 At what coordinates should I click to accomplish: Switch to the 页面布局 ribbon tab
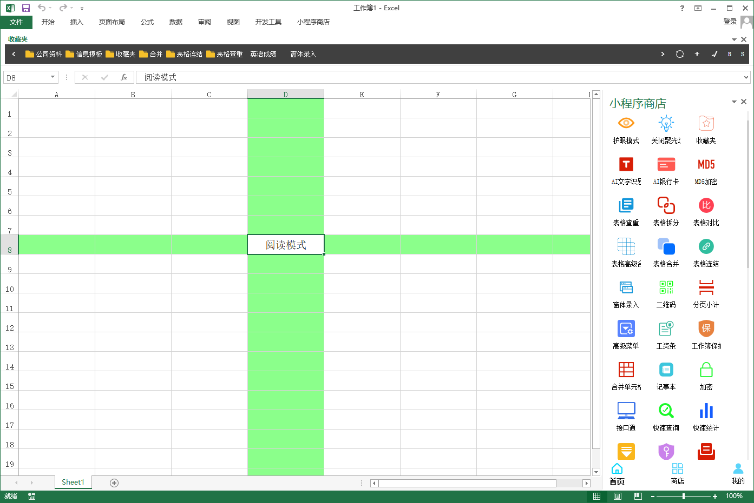[112, 22]
